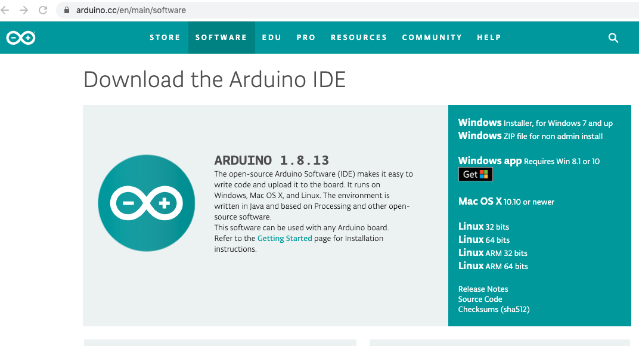The image size is (639, 346).
Task: Open the search magnifier icon
Action: coord(613,37)
